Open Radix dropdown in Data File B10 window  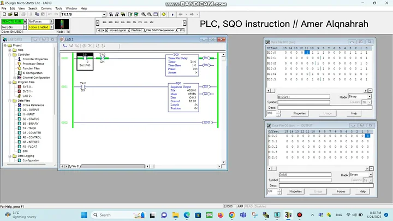tap(370, 97)
